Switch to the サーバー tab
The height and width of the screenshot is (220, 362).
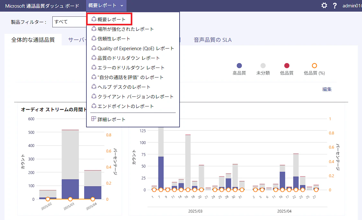[77, 40]
